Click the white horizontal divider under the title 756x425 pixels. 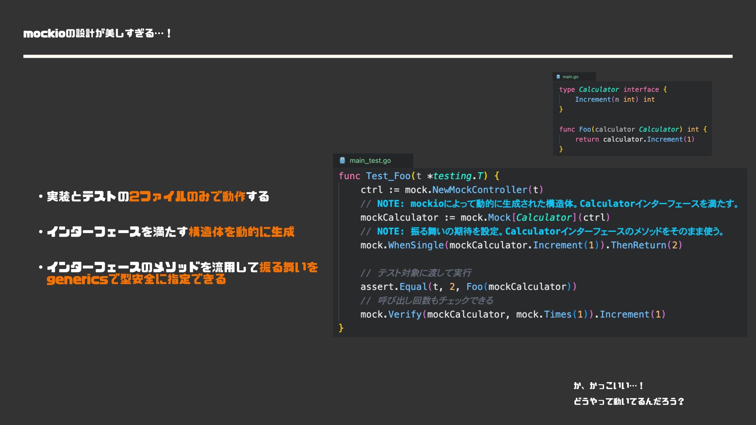(x=377, y=56)
